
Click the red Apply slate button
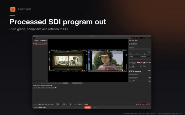coord(86,104)
